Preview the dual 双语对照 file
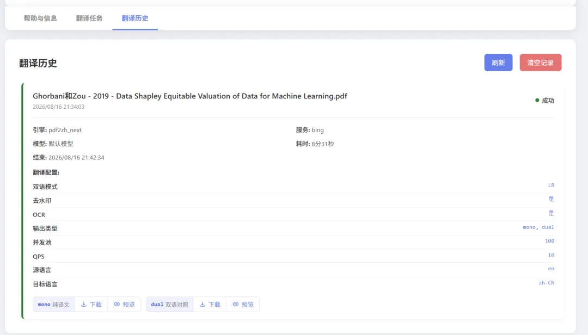Viewport: 588px width, 335px height. coord(243,304)
